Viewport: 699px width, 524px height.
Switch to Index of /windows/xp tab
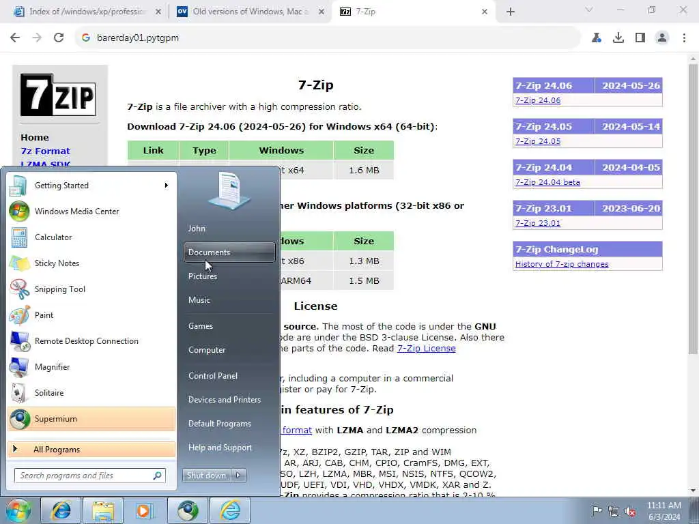pos(87,12)
